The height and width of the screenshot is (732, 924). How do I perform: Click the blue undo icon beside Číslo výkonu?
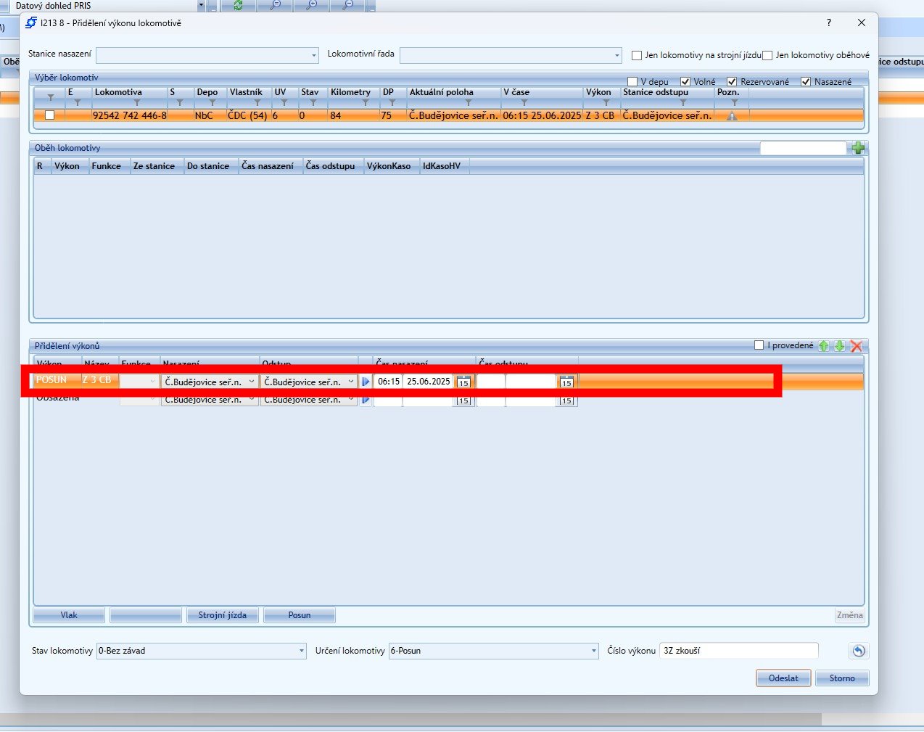(858, 651)
